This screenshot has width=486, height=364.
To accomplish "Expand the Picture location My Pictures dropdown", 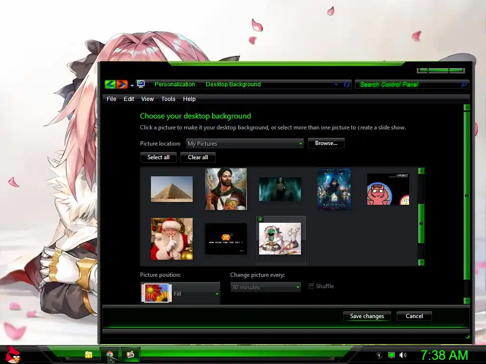I will (x=244, y=144).
